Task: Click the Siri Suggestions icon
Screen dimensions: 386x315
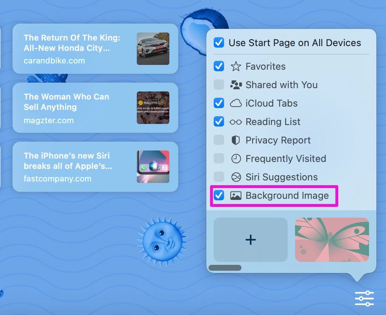Action: [236, 177]
